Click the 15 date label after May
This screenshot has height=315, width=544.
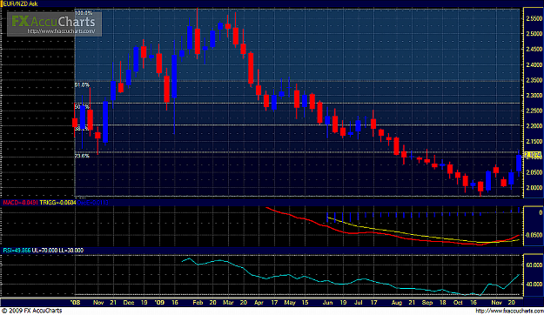tap(305, 303)
